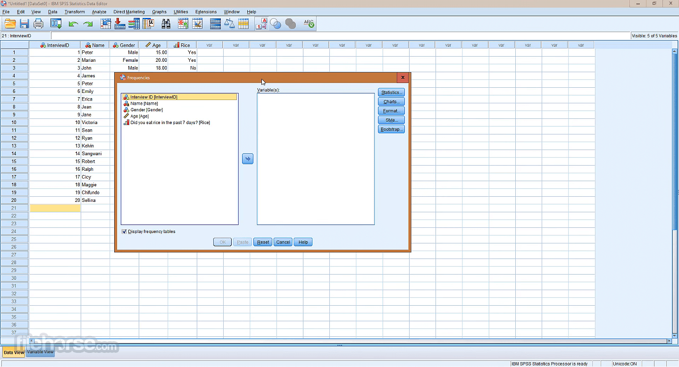Run descriptive statistics from the toolbar icon
This screenshot has width=679, height=367.
148,24
